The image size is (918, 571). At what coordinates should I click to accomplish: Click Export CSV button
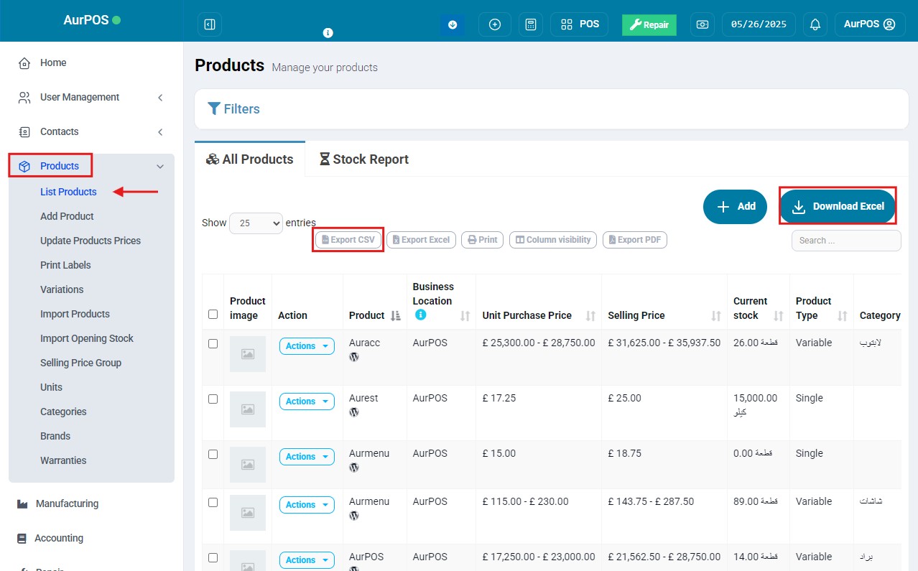pyautogui.click(x=348, y=240)
